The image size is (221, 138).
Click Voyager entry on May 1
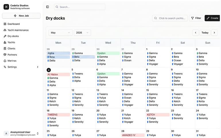coord(152,64)
